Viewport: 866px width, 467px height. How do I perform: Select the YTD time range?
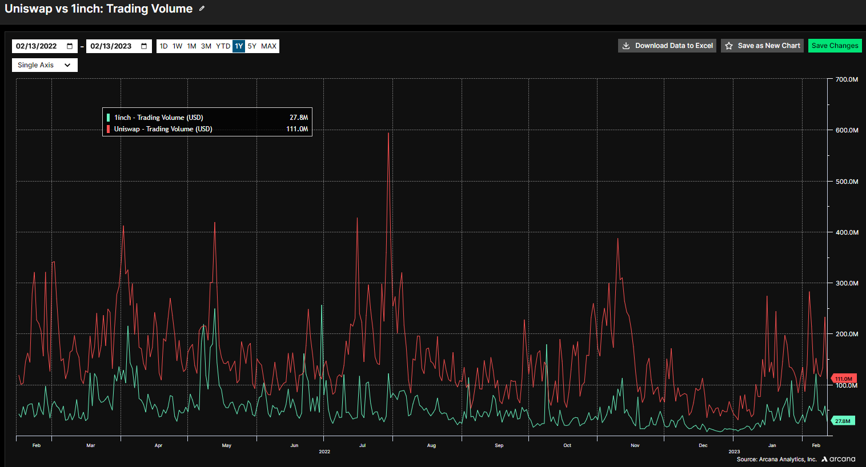tap(223, 46)
